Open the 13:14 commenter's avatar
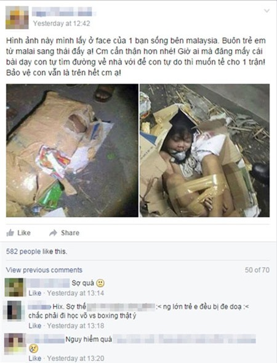Image resolution: width=277 pixels, height=363 pixels. (x=14, y=287)
